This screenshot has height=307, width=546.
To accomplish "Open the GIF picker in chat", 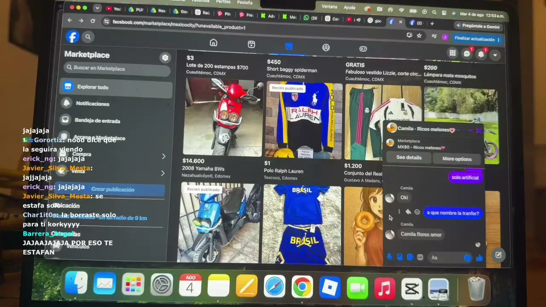I will [x=420, y=257].
